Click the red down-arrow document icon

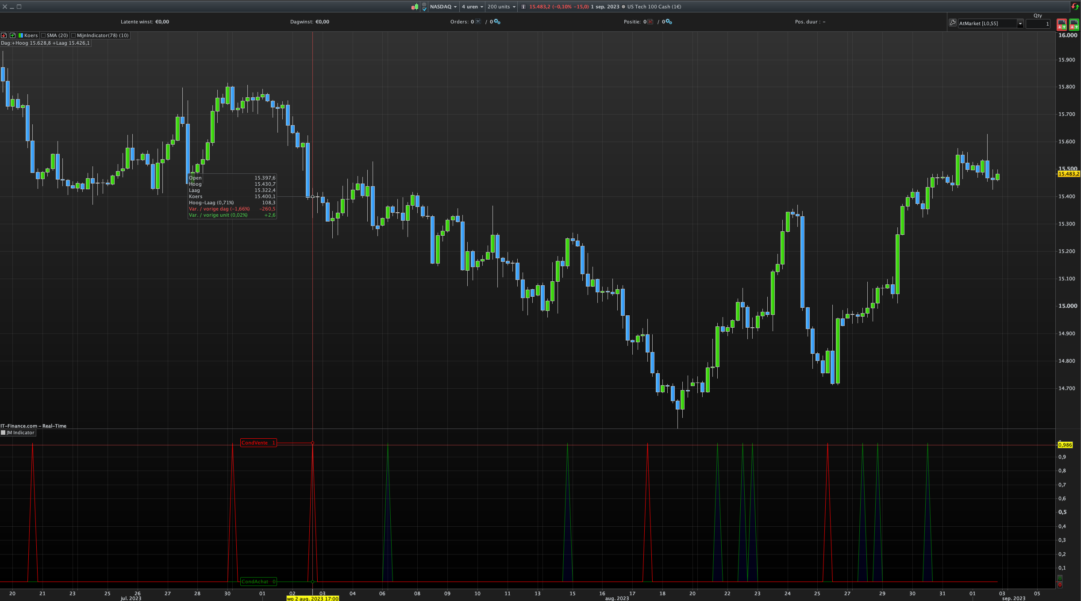click(4, 35)
